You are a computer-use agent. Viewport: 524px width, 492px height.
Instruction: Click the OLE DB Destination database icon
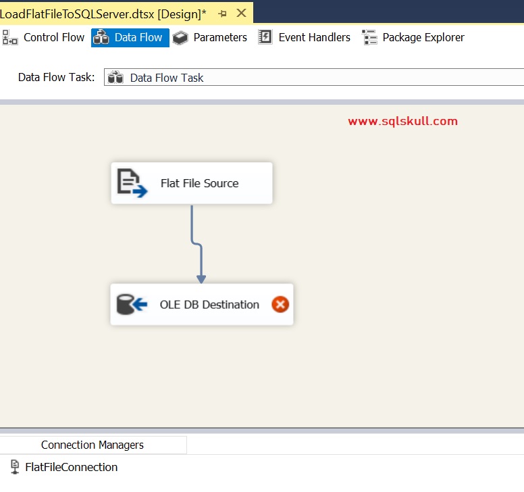point(132,304)
